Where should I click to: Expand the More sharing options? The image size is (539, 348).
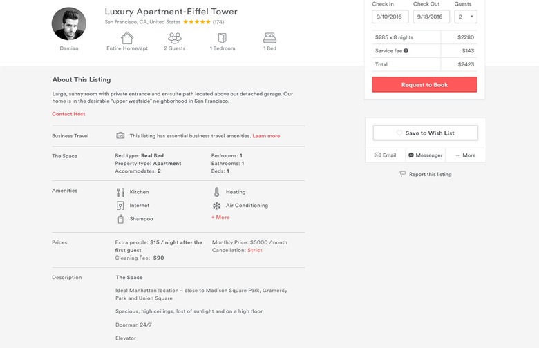click(466, 155)
